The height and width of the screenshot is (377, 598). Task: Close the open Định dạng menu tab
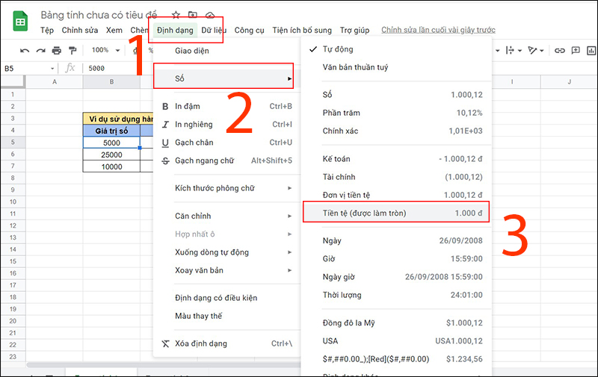click(175, 30)
